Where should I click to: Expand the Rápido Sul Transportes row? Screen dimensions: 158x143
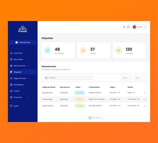coord(145,99)
